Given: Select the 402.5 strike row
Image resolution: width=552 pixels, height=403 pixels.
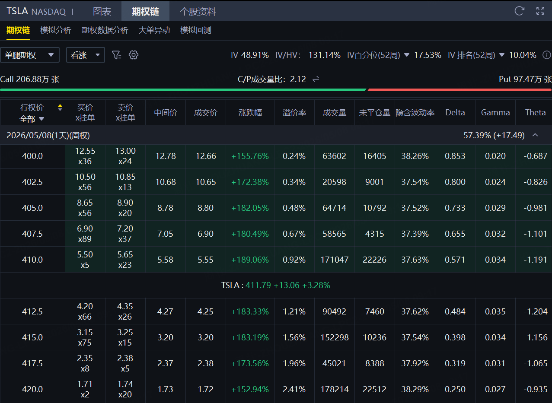Looking at the screenshot, I should coord(276,182).
